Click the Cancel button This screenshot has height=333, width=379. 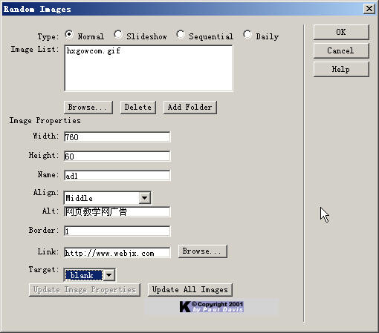[341, 50]
